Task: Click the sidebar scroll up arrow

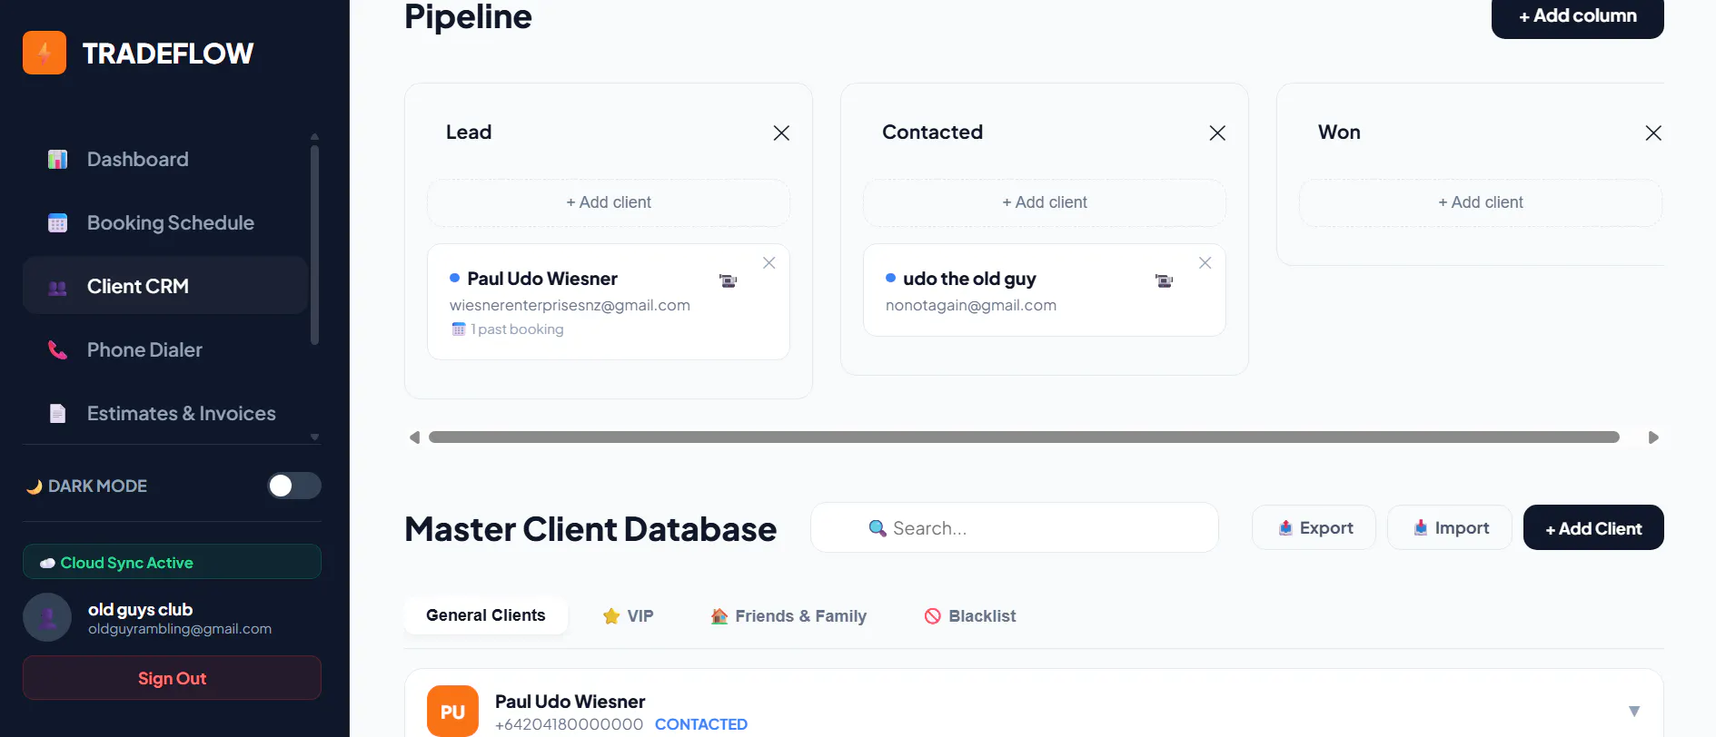Action: (x=314, y=136)
